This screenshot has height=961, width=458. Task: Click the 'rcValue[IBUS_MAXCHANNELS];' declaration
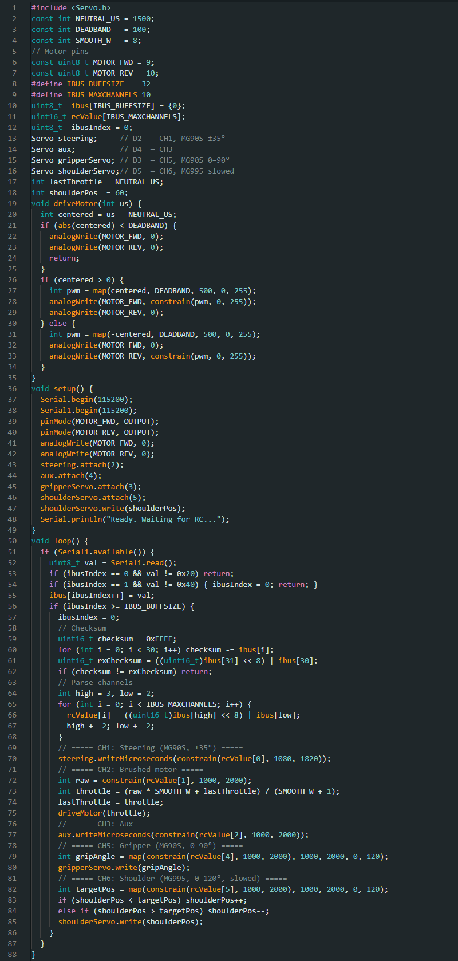(x=108, y=117)
